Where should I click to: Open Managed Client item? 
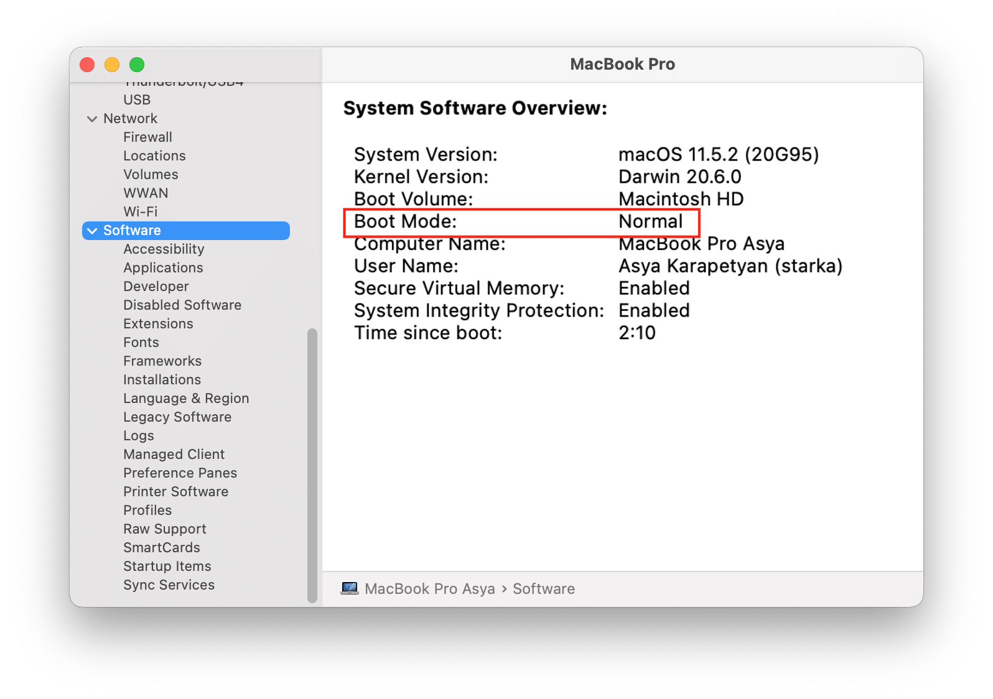click(x=174, y=454)
